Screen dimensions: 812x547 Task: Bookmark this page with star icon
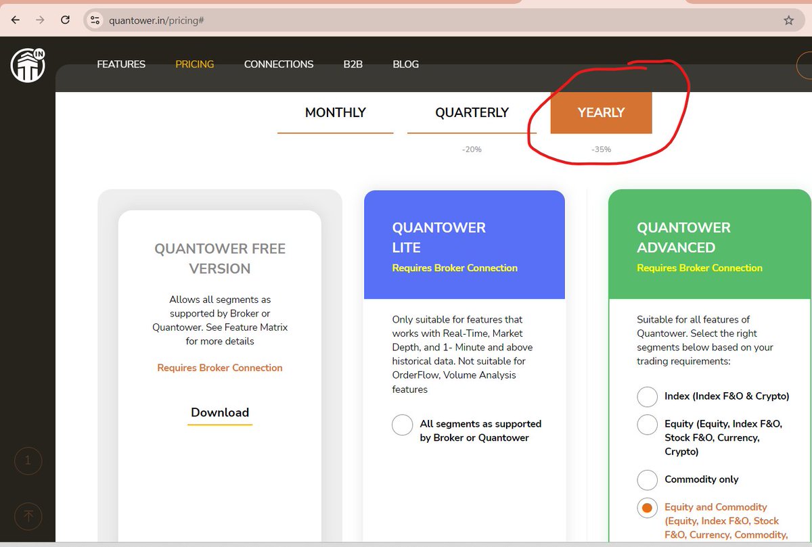coord(788,20)
